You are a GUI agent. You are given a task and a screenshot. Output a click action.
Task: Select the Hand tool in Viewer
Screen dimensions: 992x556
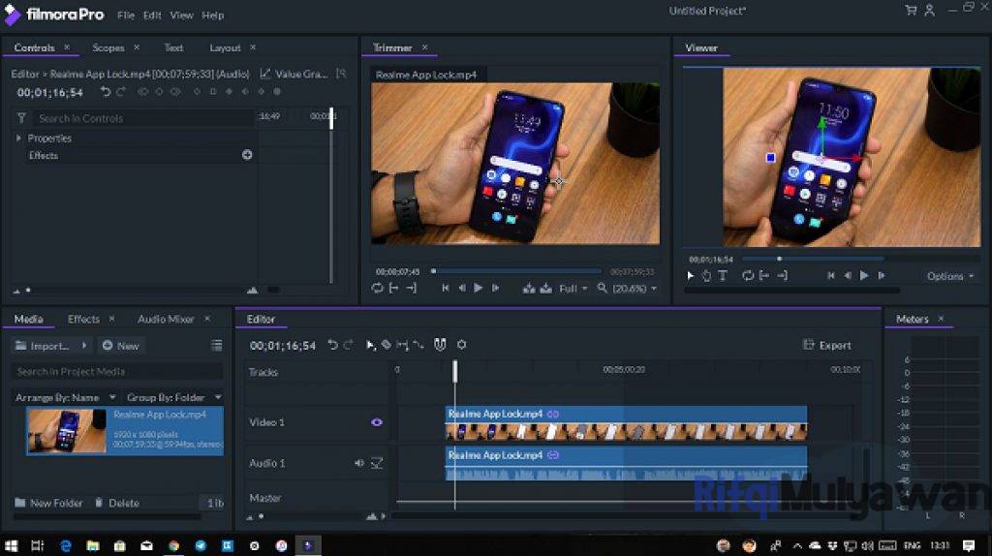tap(706, 276)
